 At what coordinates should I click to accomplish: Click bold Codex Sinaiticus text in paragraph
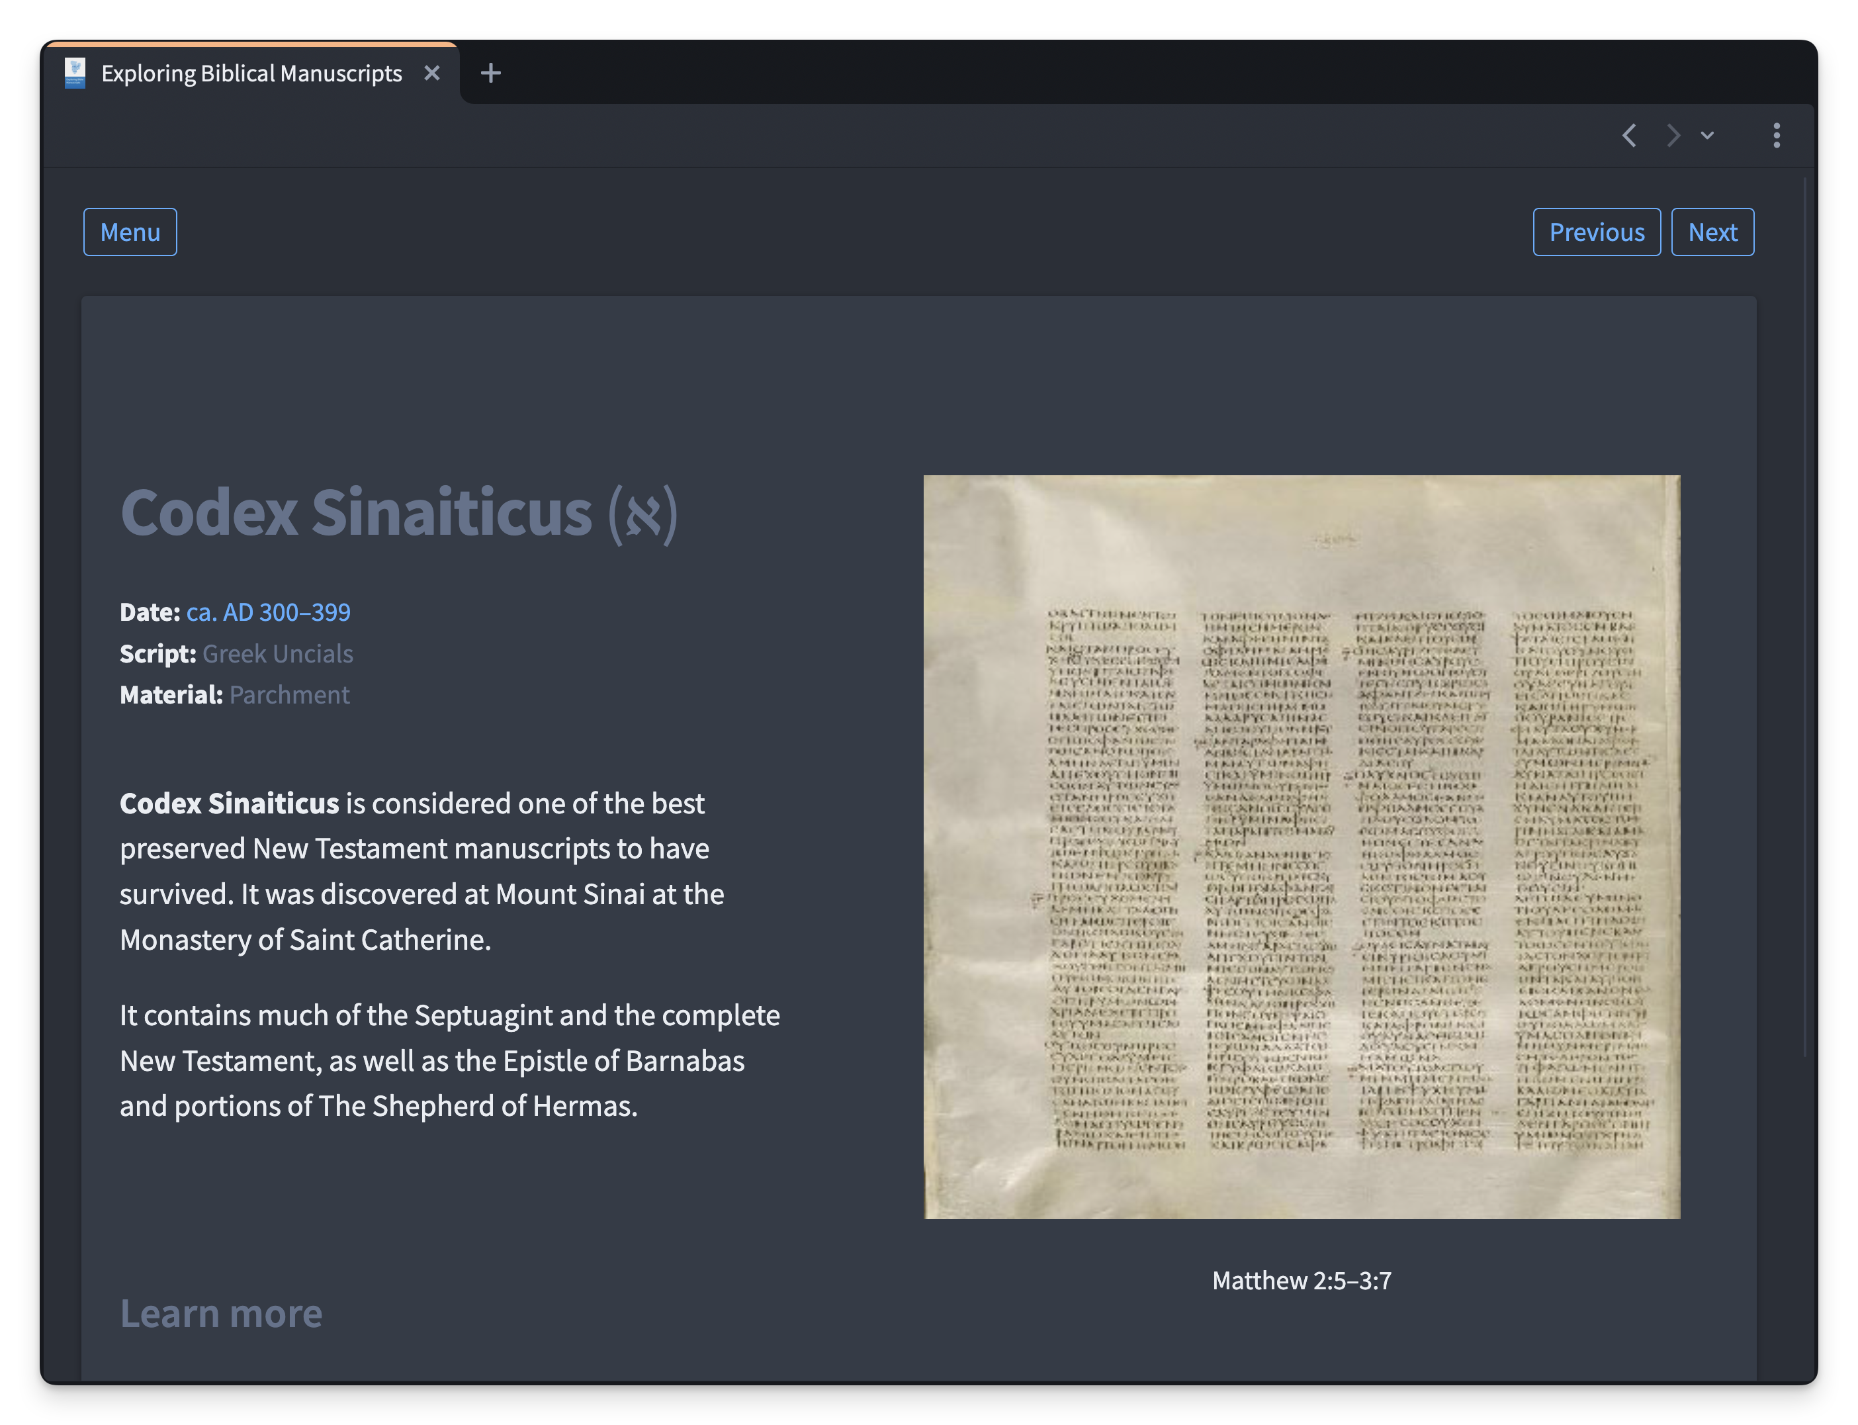229,804
